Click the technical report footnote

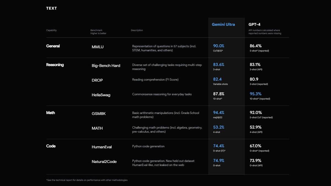tap(87, 180)
